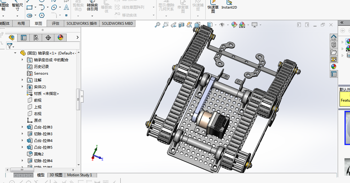Collapse the (固定) 轴承座<1> tree node
Screen dimensions: 350x183
pyautogui.click(x=15, y=53)
